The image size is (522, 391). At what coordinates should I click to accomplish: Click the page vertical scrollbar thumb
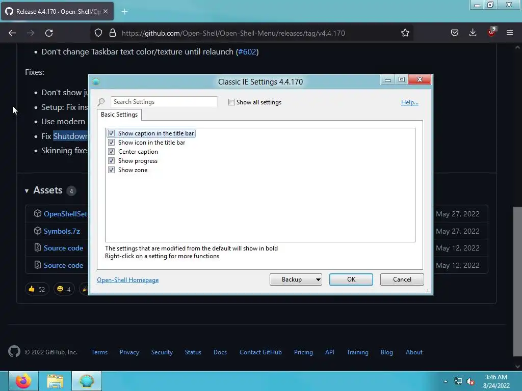click(517, 281)
